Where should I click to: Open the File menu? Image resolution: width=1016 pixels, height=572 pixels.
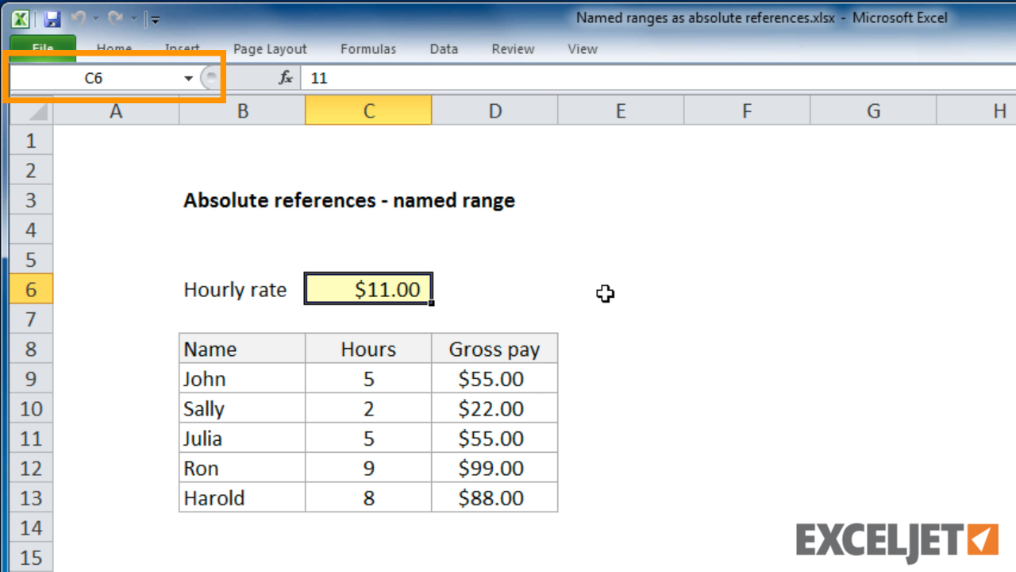[x=41, y=48]
